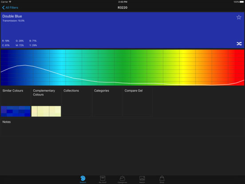Tap the Y: 29% value
This screenshot has width=245, height=184.
tap(33, 45)
